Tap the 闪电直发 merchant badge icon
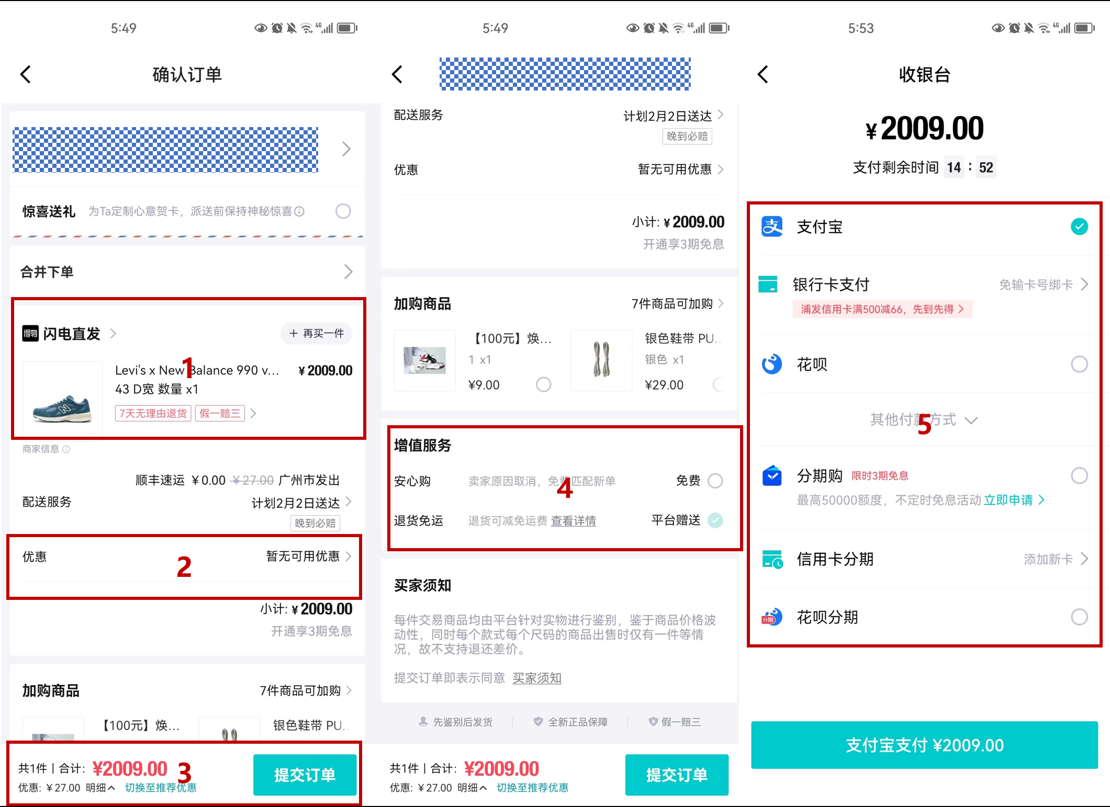The width and height of the screenshot is (1110, 807). [x=31, y=333]
